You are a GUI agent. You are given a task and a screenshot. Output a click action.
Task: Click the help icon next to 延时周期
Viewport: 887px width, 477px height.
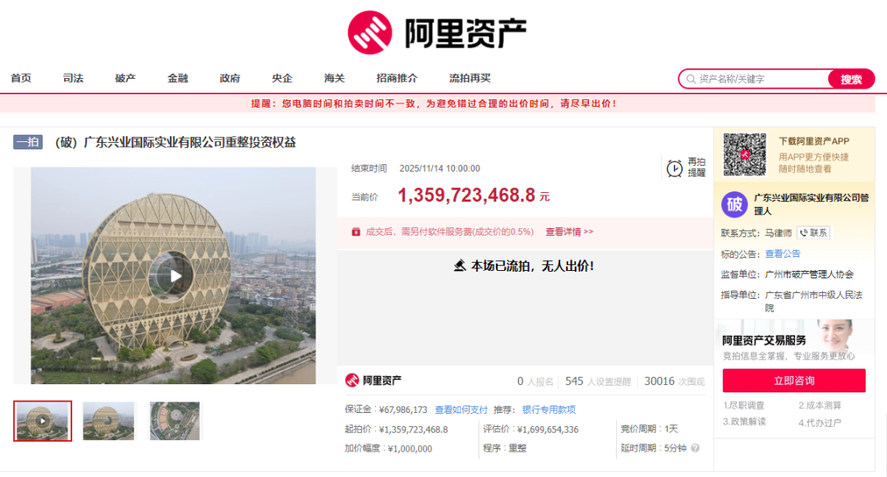coord(696,448)
